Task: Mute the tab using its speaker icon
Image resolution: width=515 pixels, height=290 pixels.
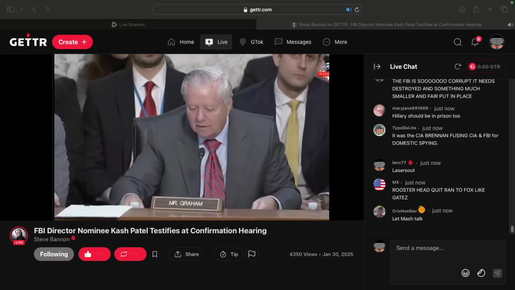Action: click(x=510, y=25)
